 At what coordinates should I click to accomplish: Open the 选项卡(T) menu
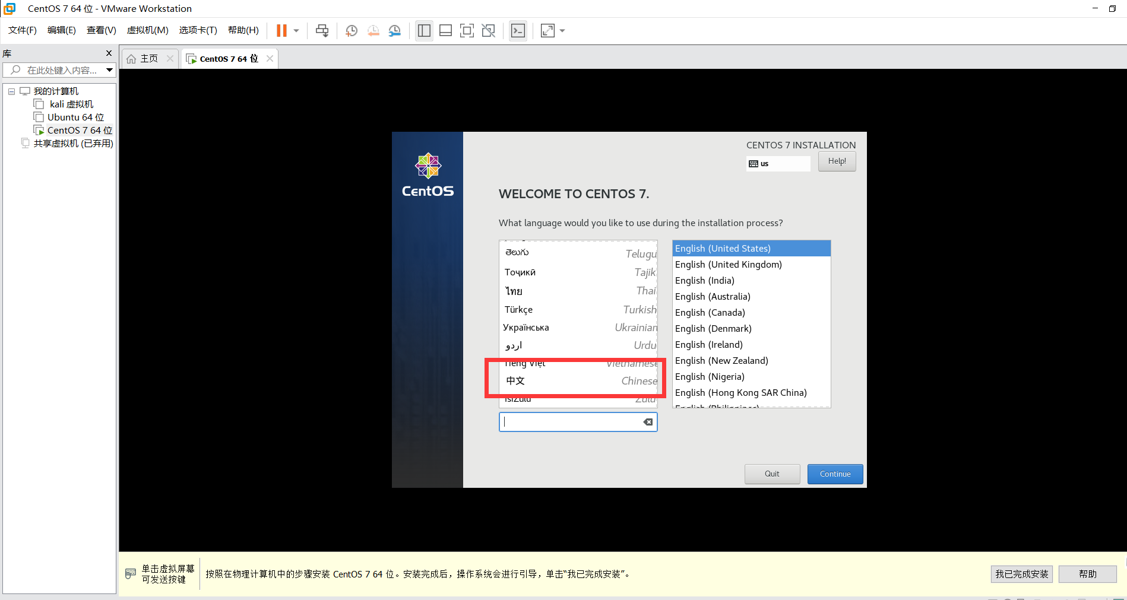tap(198, 30)
